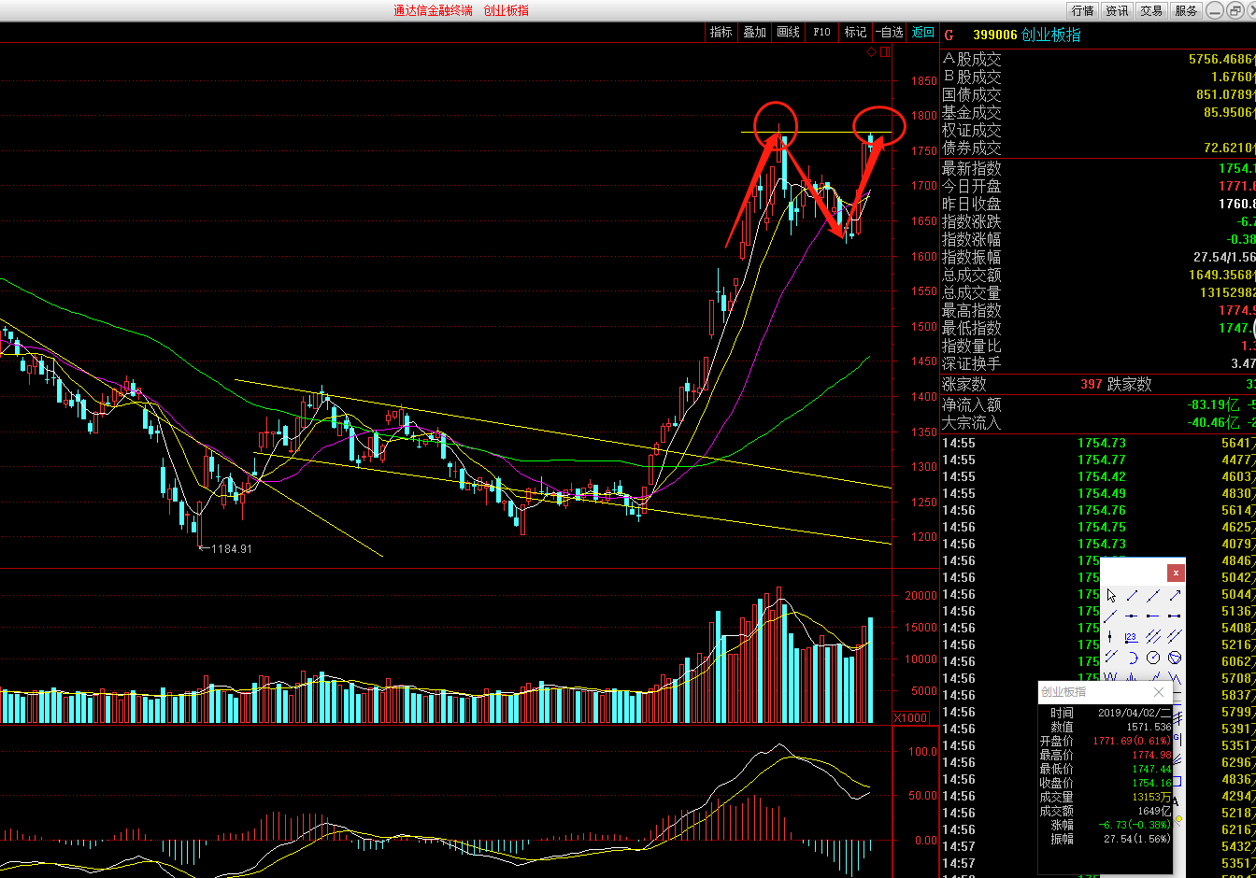The width and height of the screenshot is (1256, 878).
Task: Close the 创业板指 data popup
Action: point(1159,692)
